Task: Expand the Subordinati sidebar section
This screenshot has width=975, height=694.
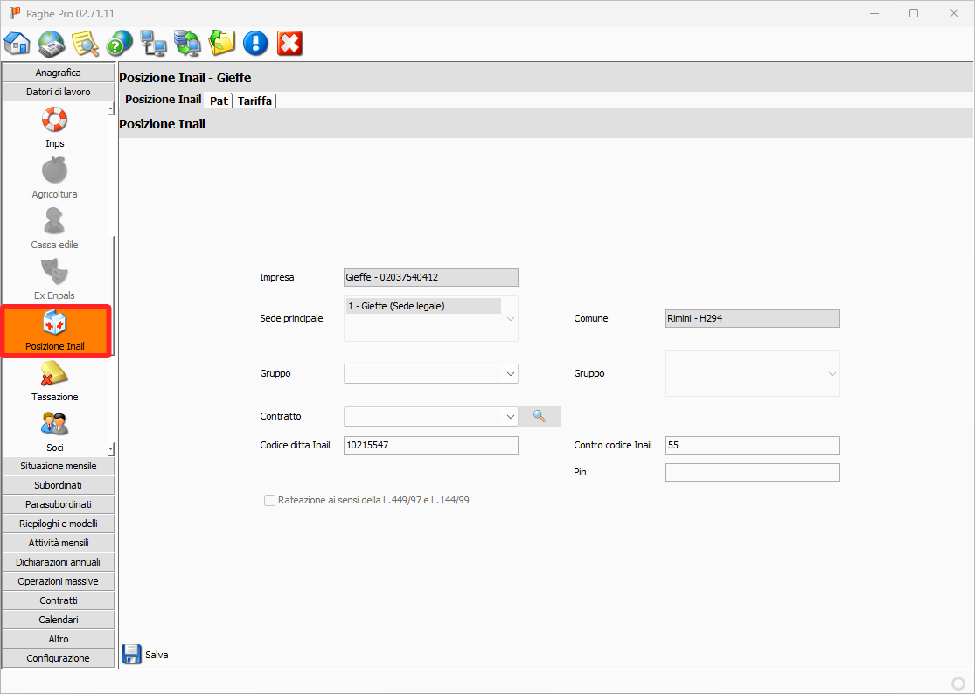Action: pyautogui.click(x=59, y=485)
